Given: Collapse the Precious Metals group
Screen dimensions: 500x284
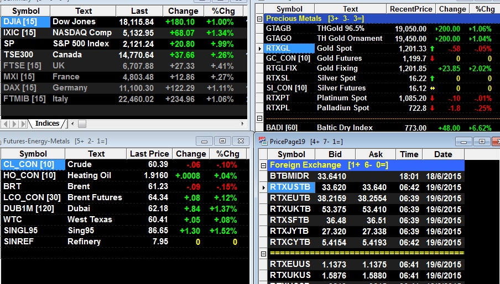Looking at the screenshot, I should [259, 19].
